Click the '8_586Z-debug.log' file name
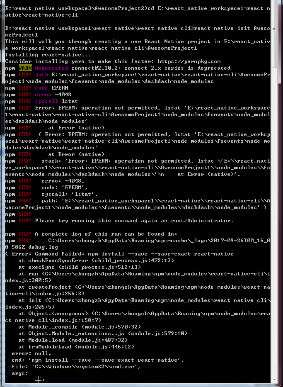Image resolution: width=283 pixels, height=387 pixels. pyautogui.click(x=31, y=247)
